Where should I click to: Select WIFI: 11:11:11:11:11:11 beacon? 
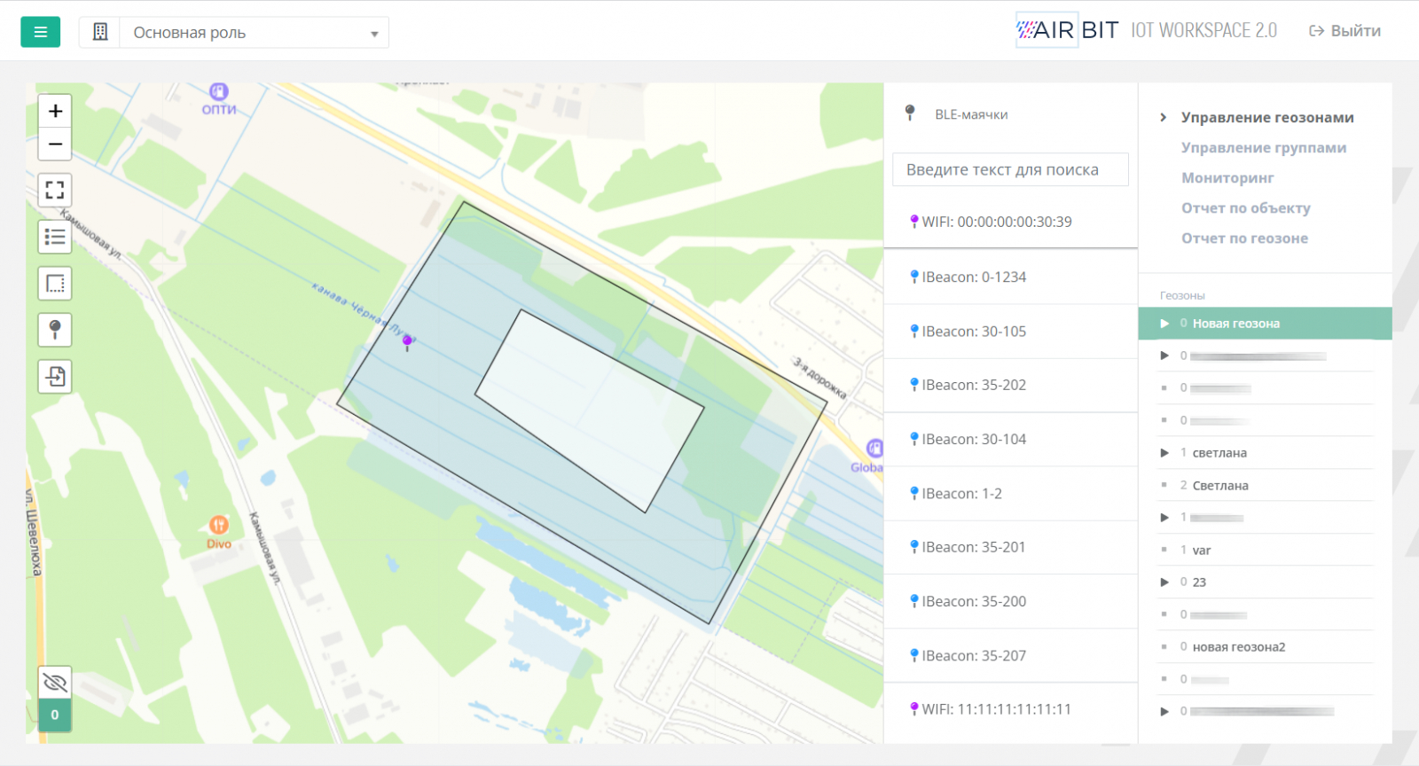[1010, 709]
